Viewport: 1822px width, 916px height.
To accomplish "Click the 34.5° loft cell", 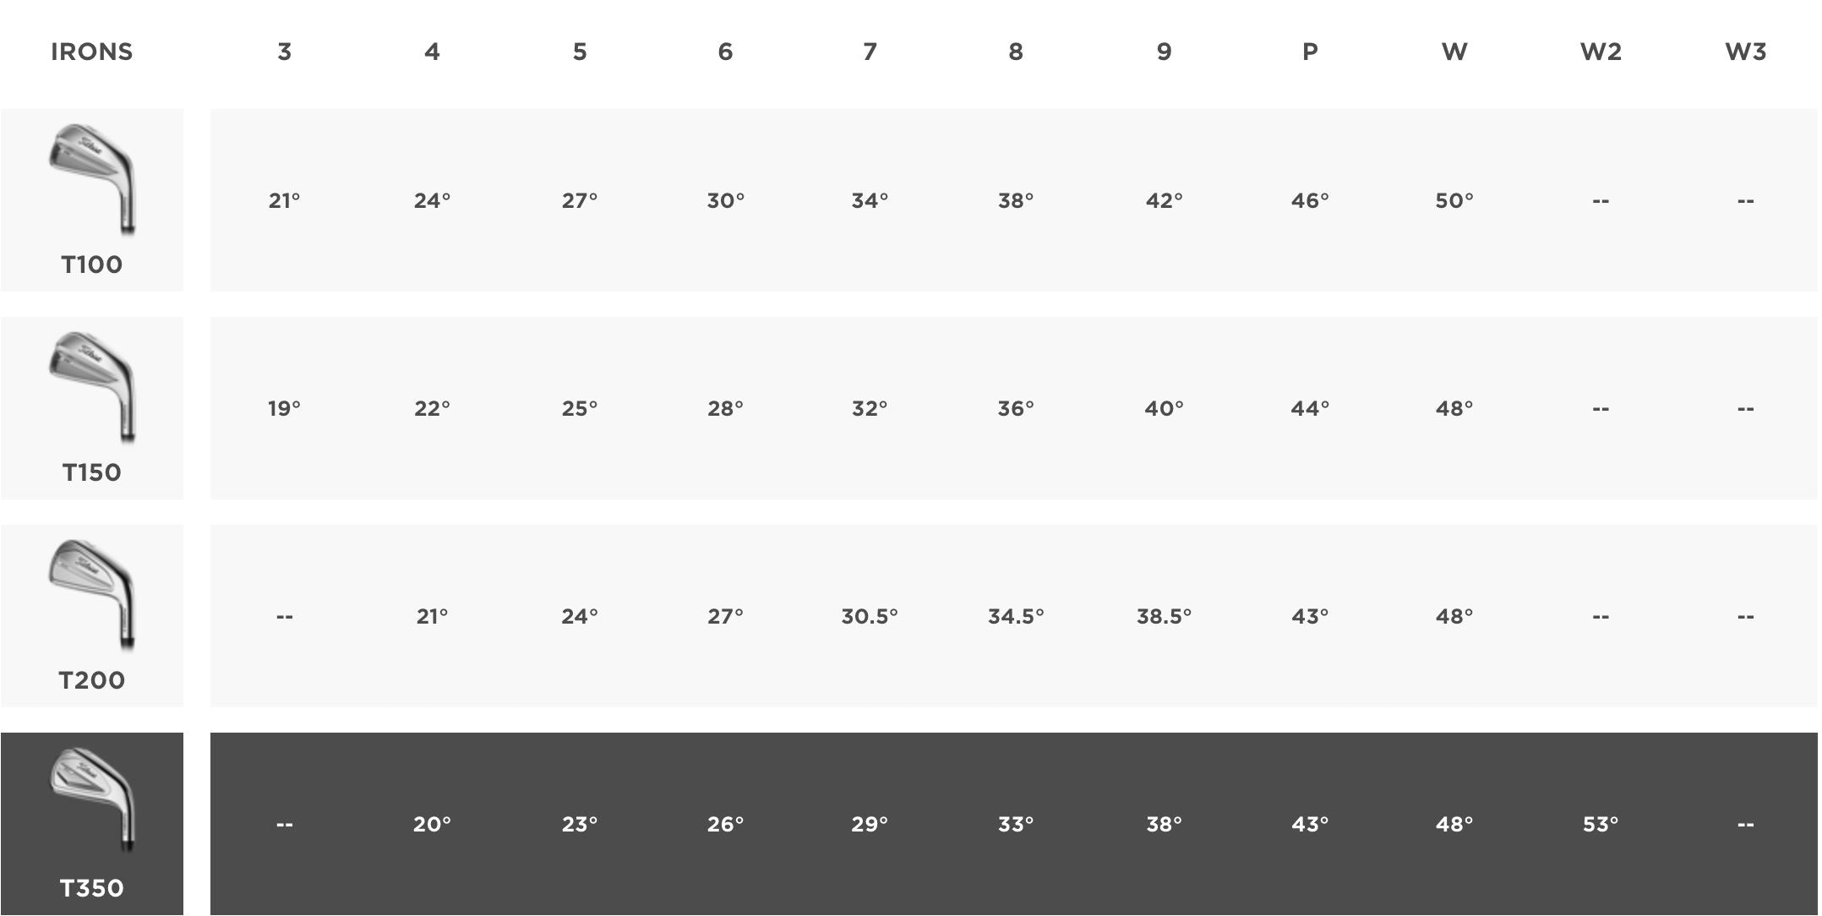I will point(1016,617).
